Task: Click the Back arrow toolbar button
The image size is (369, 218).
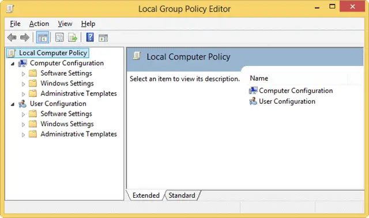Action: (12, 37)
